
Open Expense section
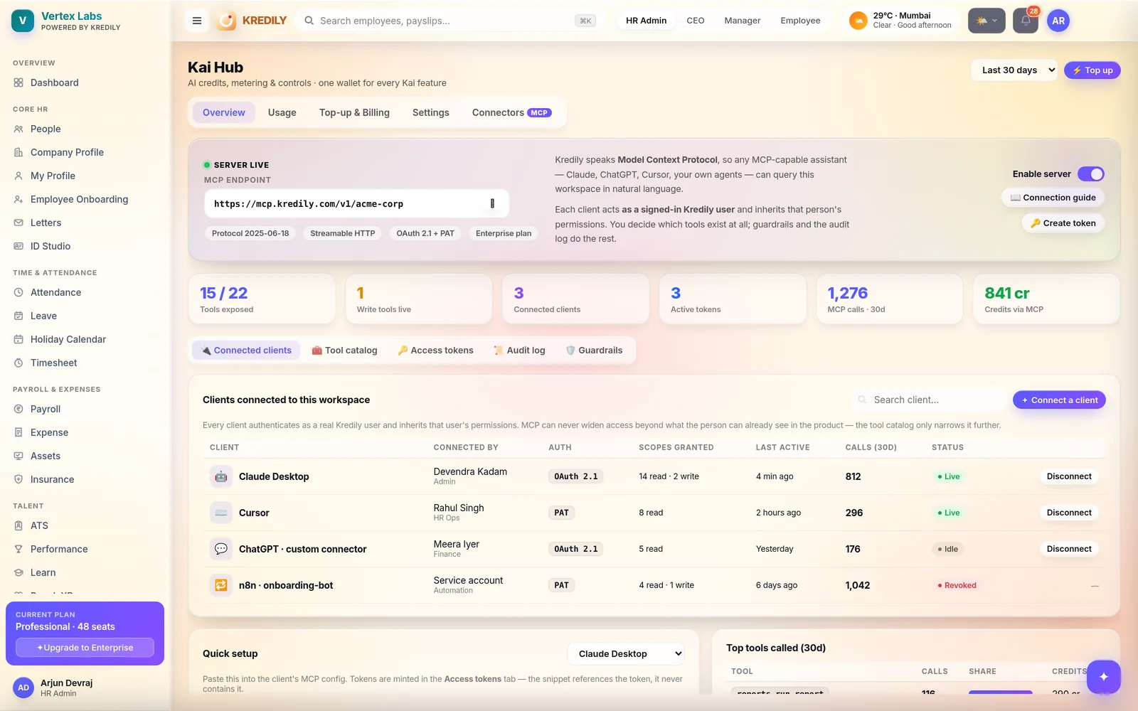click(85, 432)
